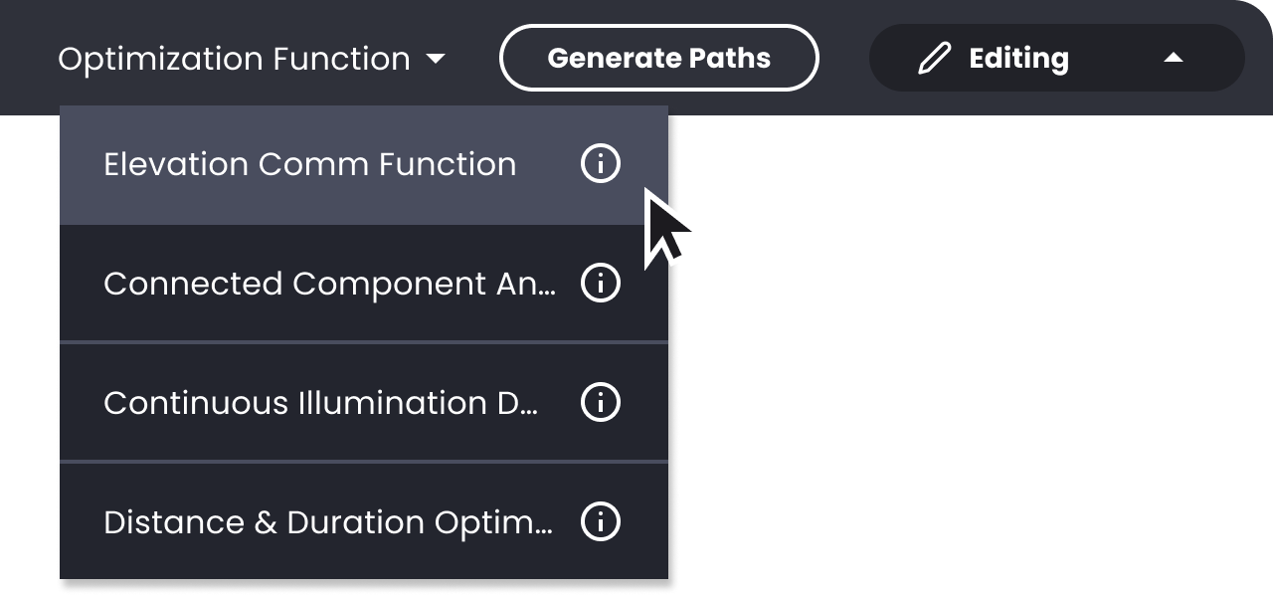Select Distance & Duration Optim… item
1273x595 pixels.
(327, 522)
